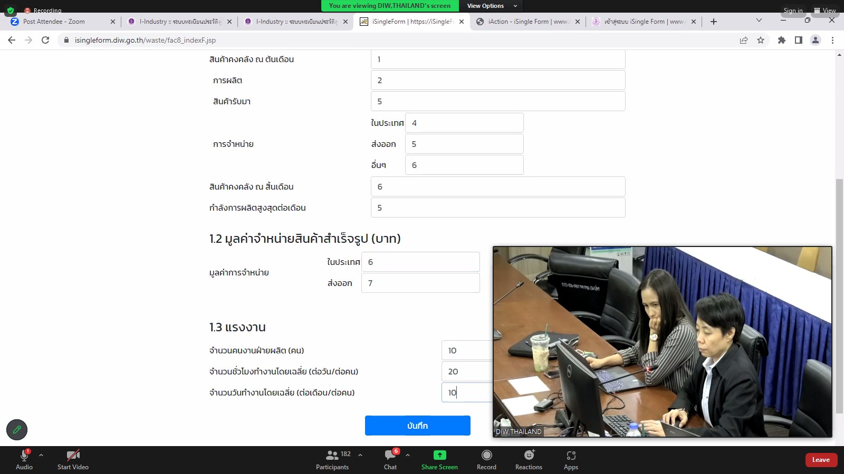Click the page vertical scrollbar thumb
Screen dimensions: 844x474
point(839,296)
